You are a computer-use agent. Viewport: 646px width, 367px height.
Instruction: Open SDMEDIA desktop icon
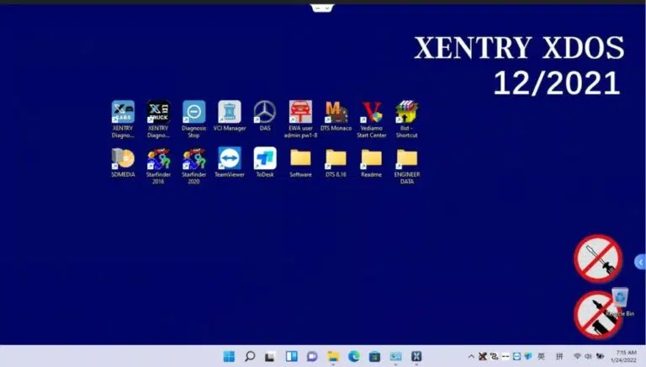pos(123,158)
